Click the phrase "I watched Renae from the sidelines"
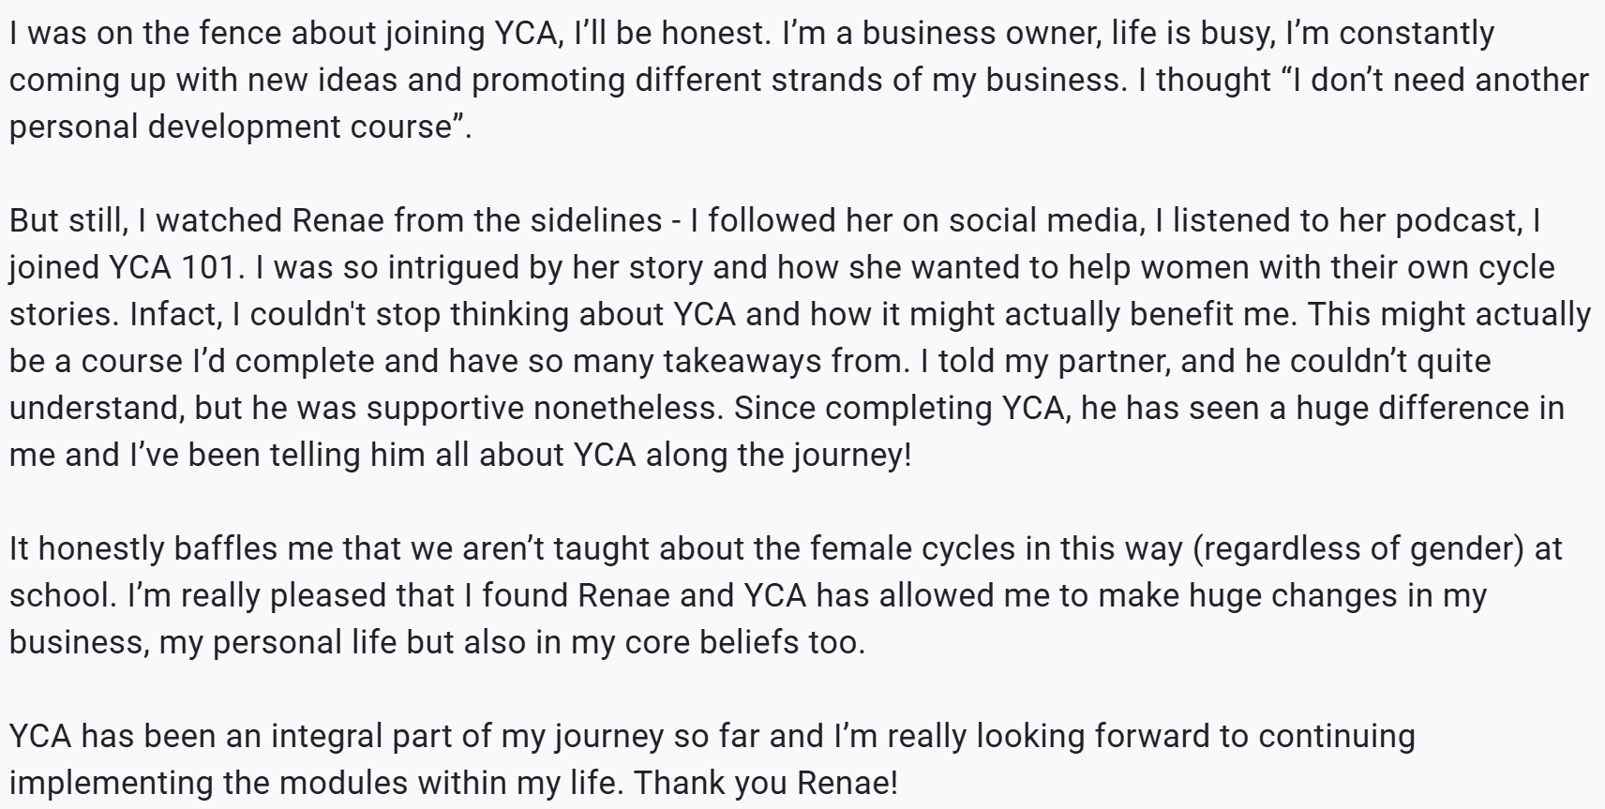The image size is (1605, 809). 399,221
